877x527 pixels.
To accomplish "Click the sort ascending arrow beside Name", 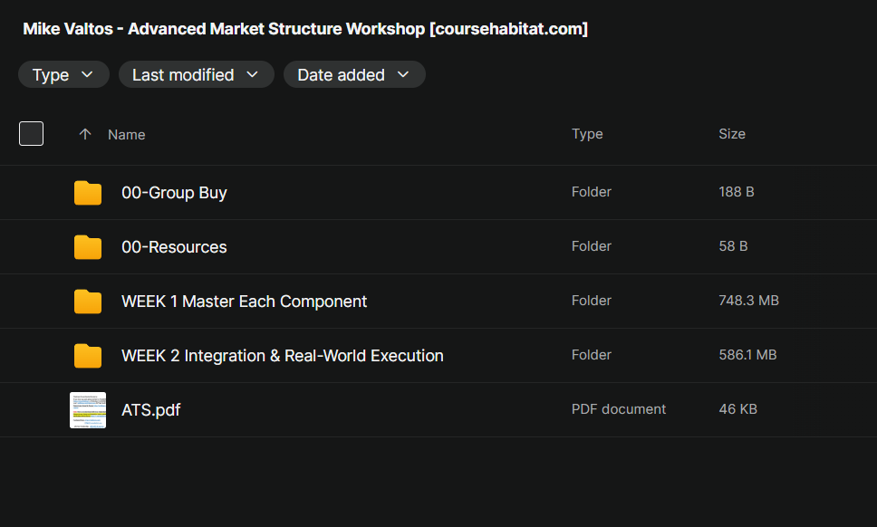I will [85, 134].
